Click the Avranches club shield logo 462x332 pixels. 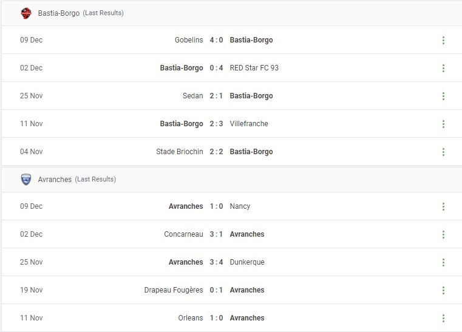pos(26,180)
